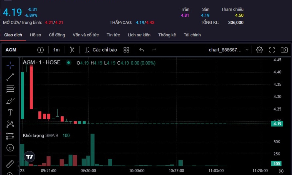The width and height of the screenshot is (292, 175).
Task: Open the Tài chính tab
Action: 192,35
